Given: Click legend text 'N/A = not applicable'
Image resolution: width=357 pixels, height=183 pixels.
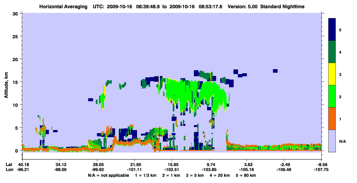Looking at the screenshot, I should pyautogui.click(x=108, y=175).
